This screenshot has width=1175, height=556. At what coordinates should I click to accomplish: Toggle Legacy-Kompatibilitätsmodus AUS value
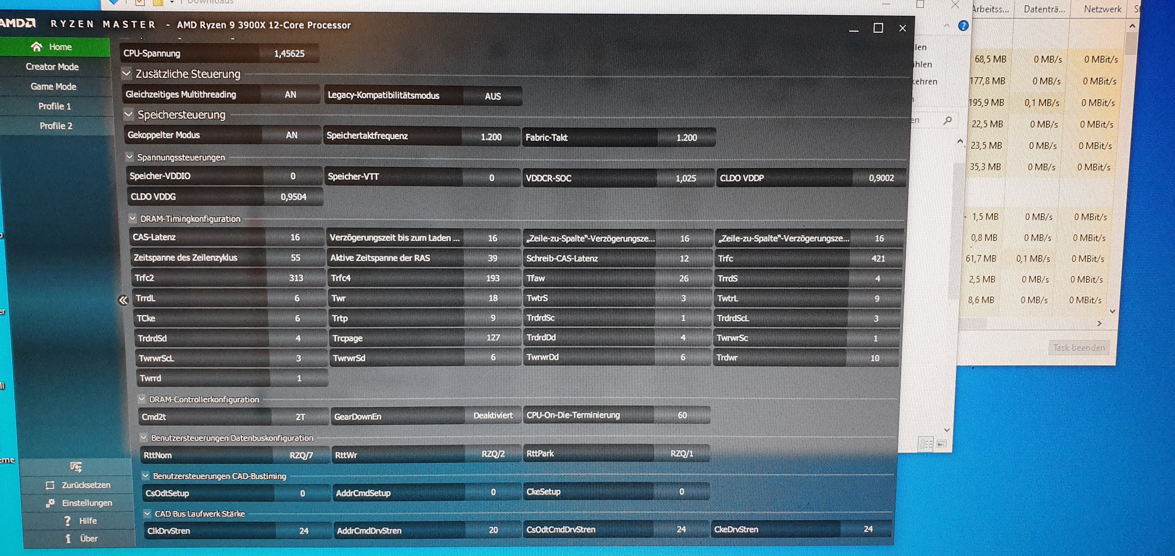pos(493,96)
